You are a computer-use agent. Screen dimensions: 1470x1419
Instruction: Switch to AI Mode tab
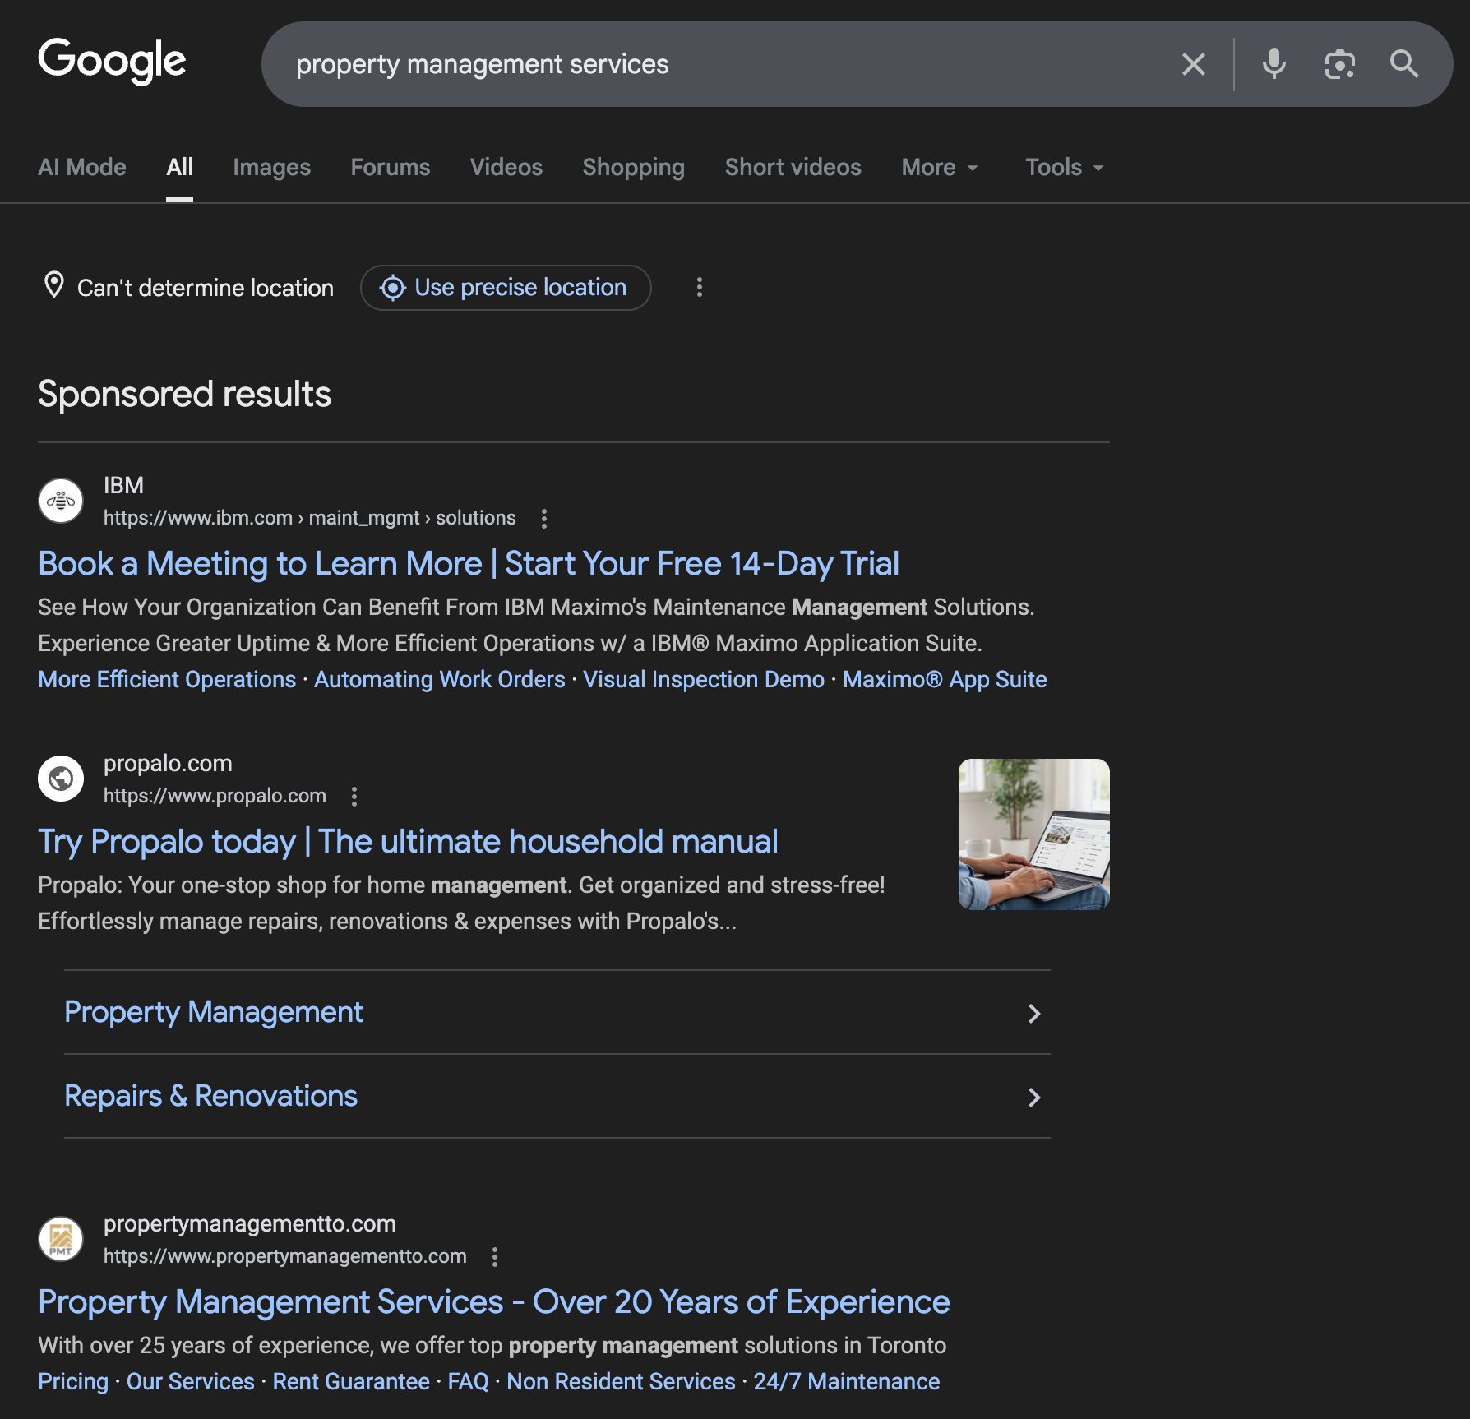tap(82, 167)
